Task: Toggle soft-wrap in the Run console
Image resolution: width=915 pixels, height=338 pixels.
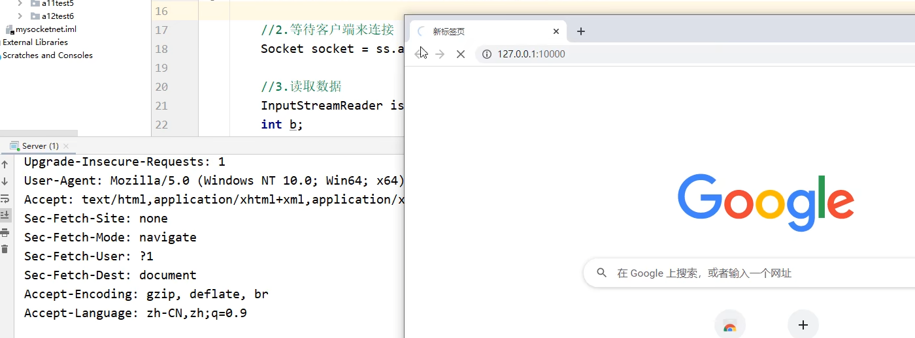Action: pyautogui.click(x=5, y=198)
